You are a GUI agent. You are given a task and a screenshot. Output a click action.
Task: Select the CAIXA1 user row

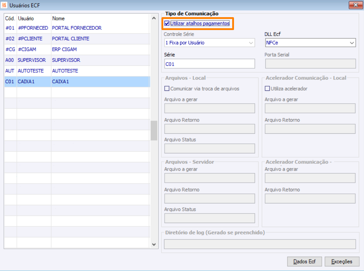[61, 82]
